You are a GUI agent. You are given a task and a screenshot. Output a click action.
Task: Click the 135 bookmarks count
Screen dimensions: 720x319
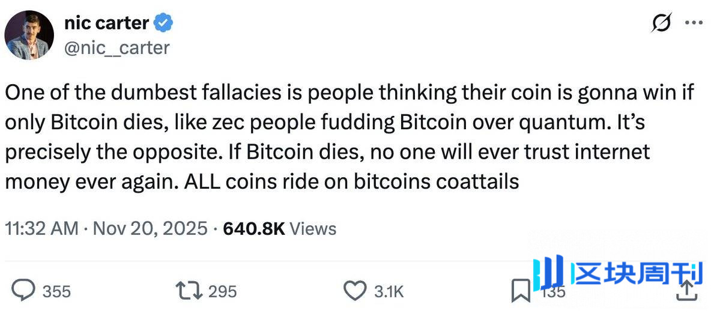tap(553, 293)
